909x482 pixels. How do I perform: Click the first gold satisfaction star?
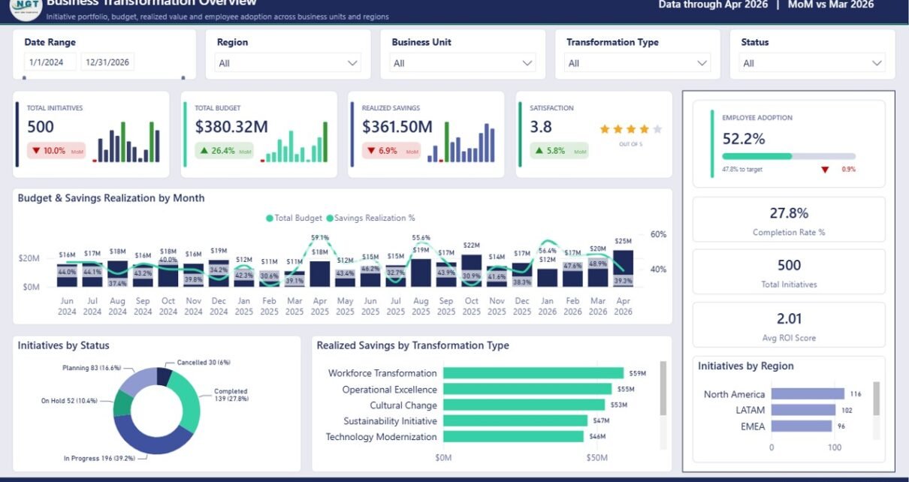click(605, 129)
